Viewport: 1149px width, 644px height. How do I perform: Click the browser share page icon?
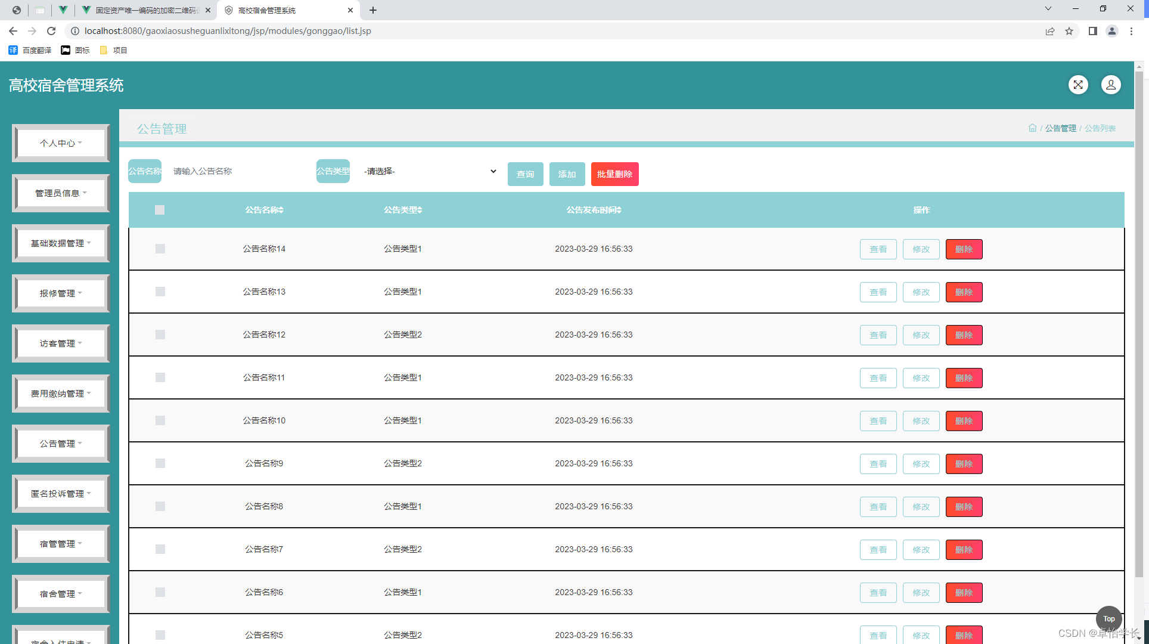click(x=1050, y=31)
